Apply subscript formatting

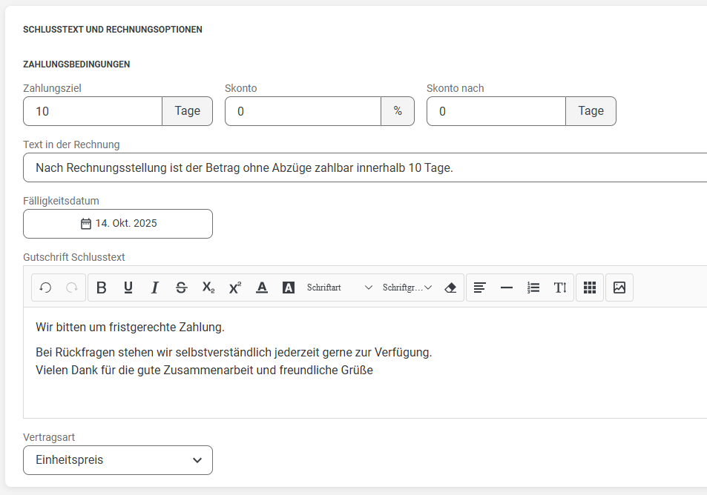pos(208,288)
